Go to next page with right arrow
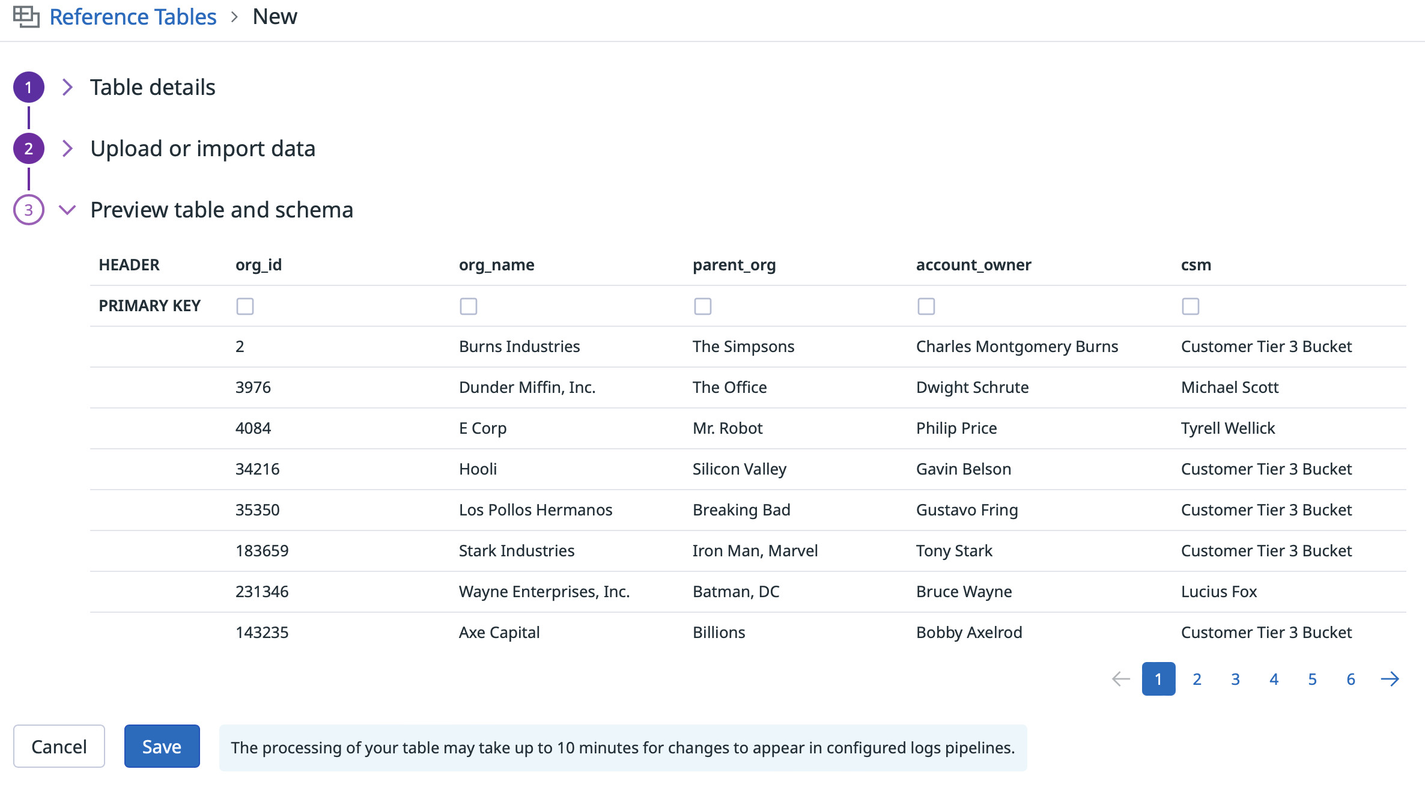This screenshot has height=787, width=1425. click(x=1390, y=679)
